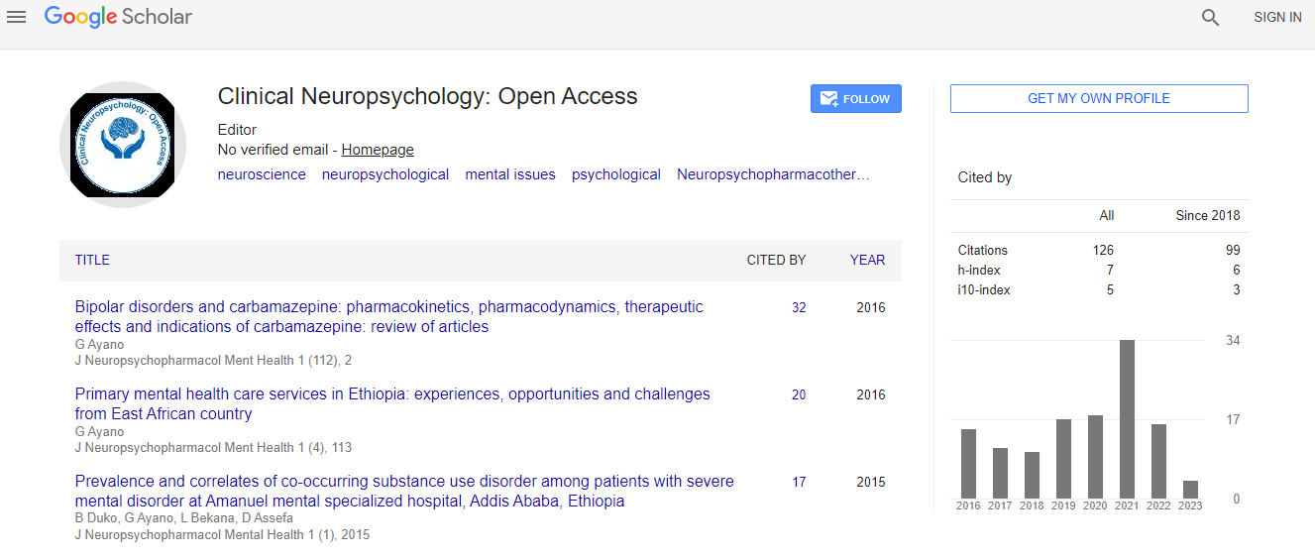Click the Cited By column header
The height and width of the screenshot is (560, 1315).
click(776, 260)
